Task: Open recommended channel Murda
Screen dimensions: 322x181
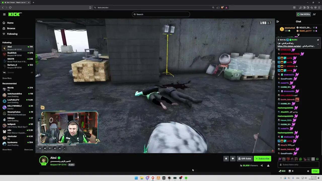Action: tap(18, 89)
